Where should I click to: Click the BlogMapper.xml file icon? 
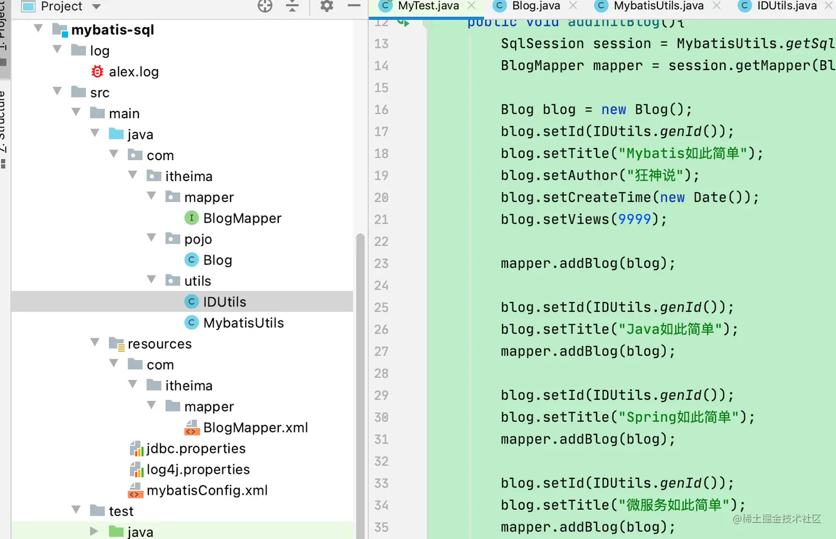[192, 427]
